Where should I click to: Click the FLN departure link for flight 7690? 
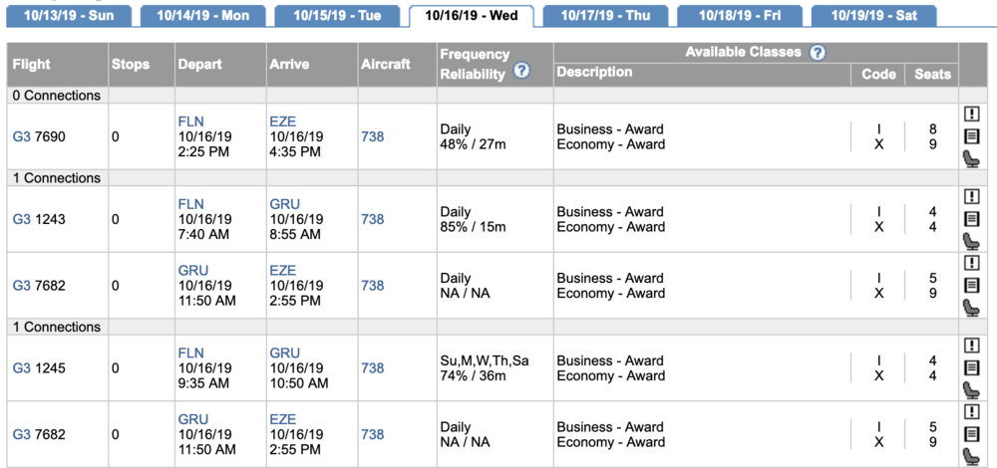(x=190, y=121)
